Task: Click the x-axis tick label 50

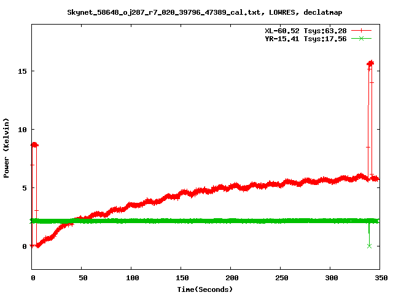Action: pos(84,278)
